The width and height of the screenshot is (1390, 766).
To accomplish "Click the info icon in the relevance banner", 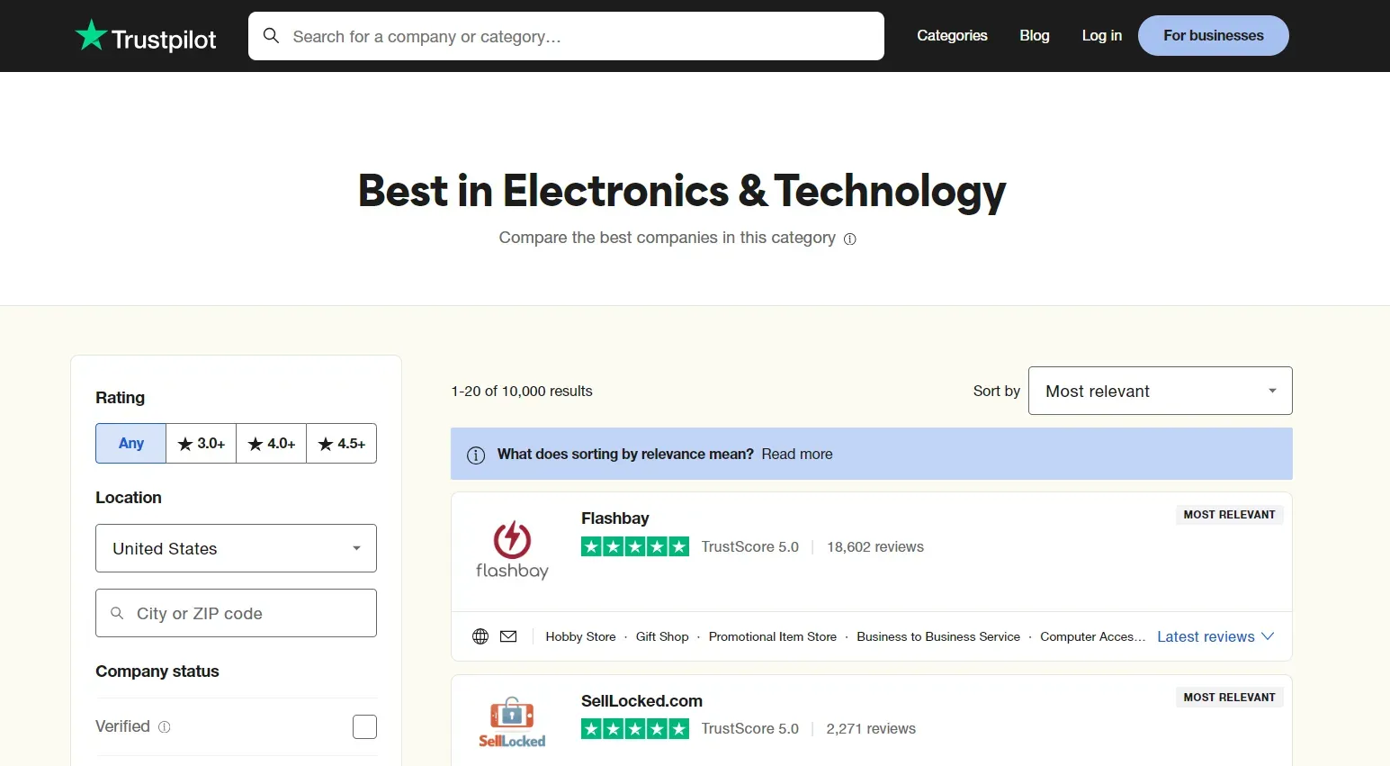I will pos(475,455).
